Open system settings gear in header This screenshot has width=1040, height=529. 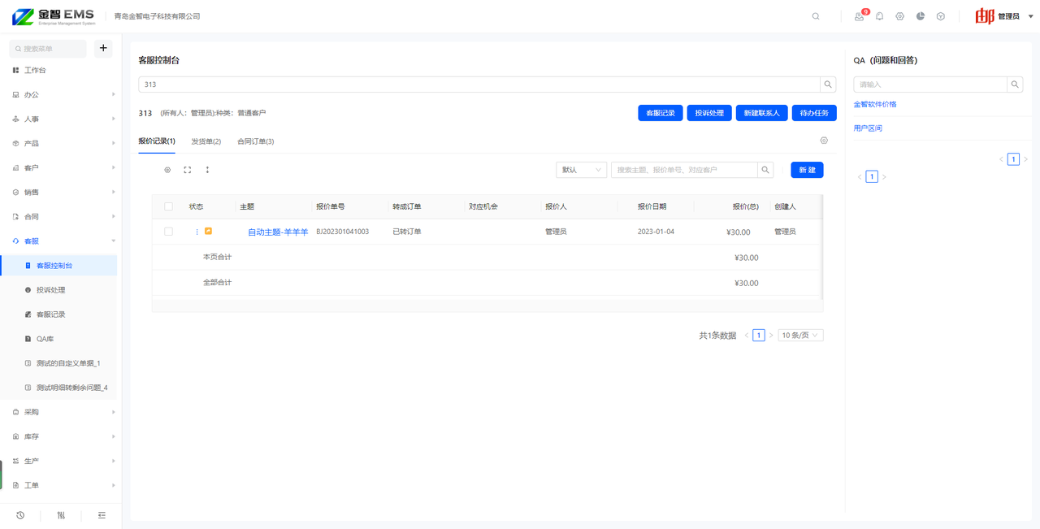[x=899, y=16]
